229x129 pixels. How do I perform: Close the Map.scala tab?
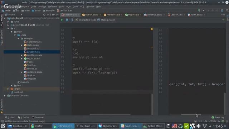point(141,15)
